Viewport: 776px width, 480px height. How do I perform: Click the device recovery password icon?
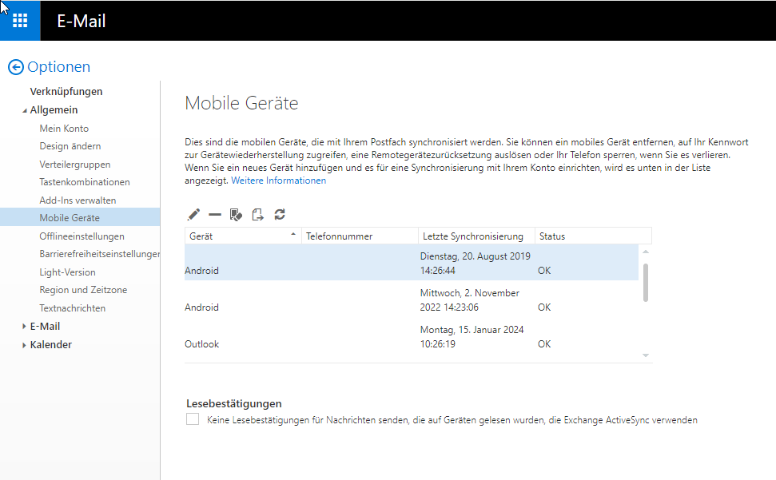[x=257, y=215]
